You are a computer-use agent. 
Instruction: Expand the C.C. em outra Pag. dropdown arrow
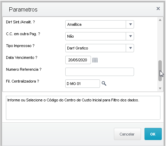(x=131, y=36)
